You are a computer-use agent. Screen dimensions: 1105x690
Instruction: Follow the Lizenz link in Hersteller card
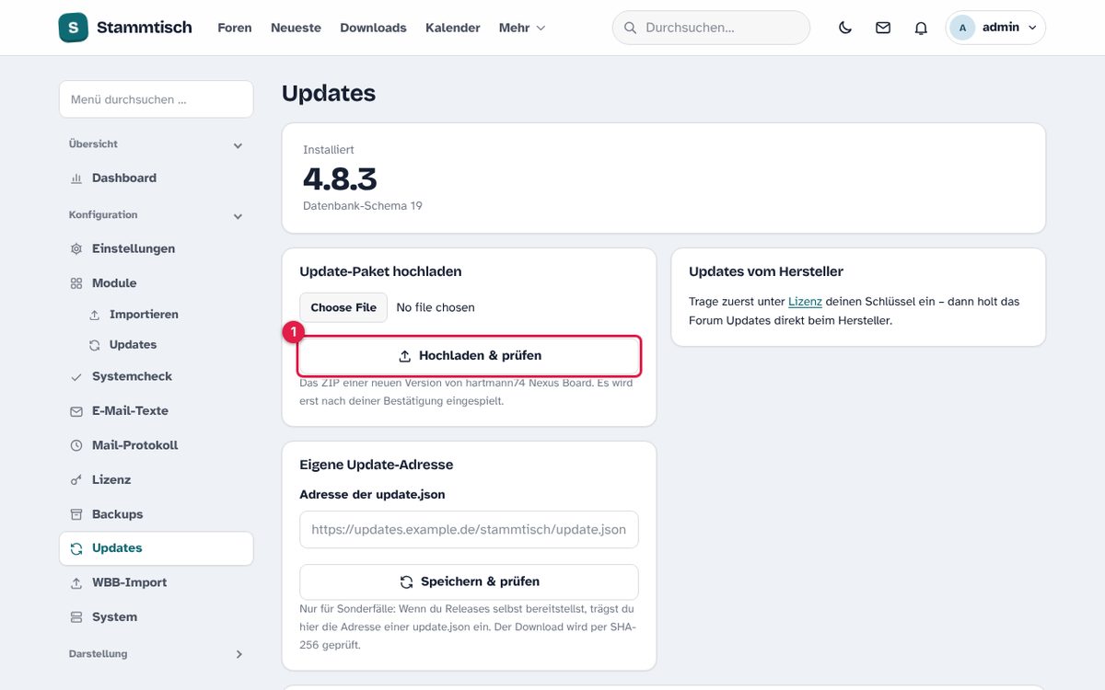pyautogui.click(x=805, y=302)
